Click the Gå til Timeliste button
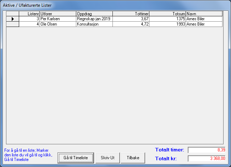Screen dimensions: 231x167 76,157
